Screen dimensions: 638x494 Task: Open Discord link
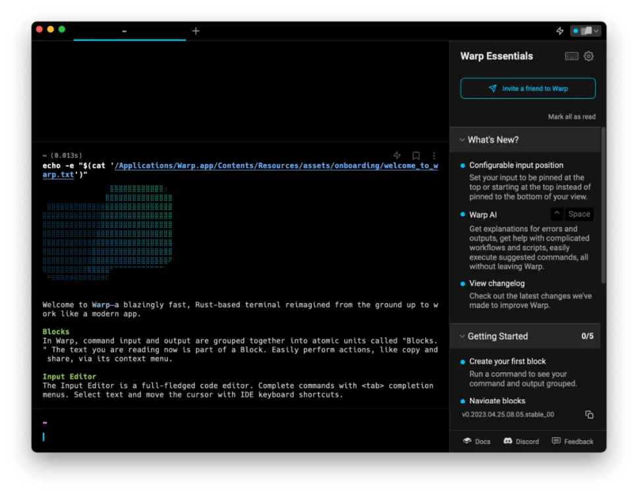coord(521,441)
